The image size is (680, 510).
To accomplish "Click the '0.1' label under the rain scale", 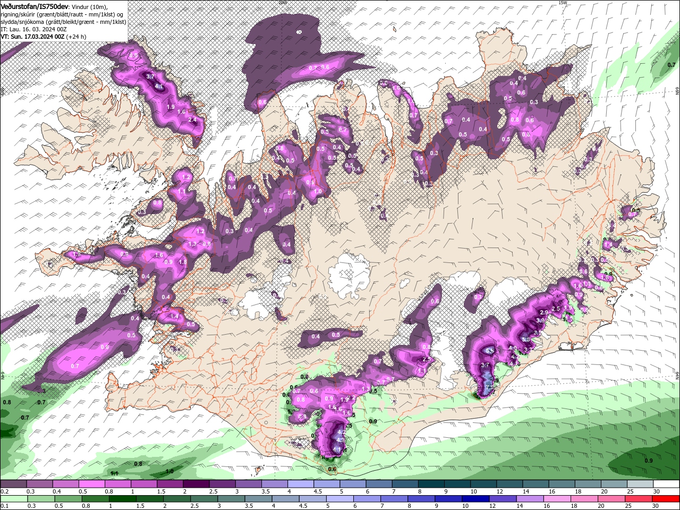I will click(5, 506).
